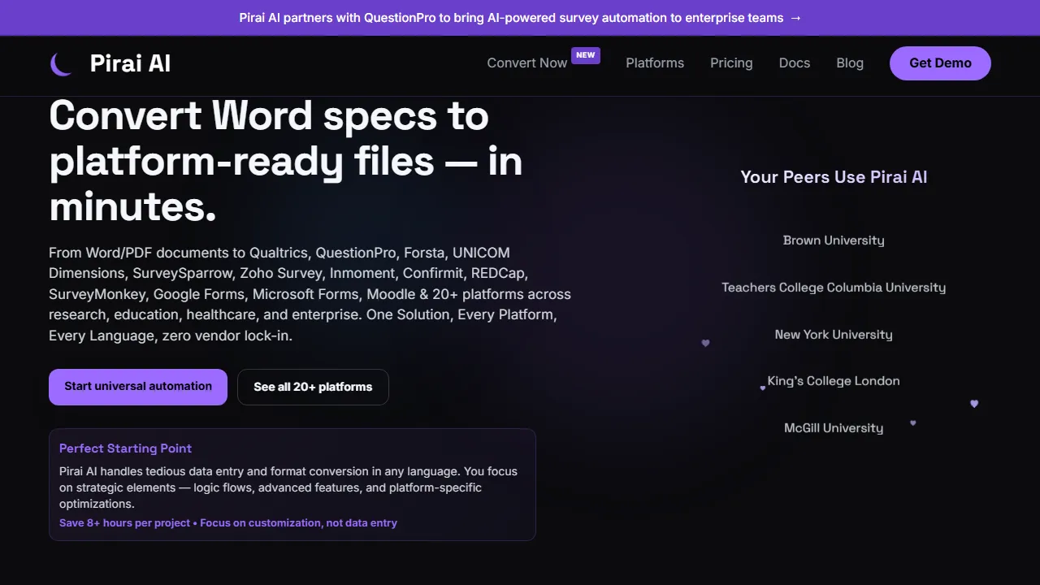Click the decorative heart near King's College London
Viewport: 1040px width, 585px height.
[x=762, y=388]
